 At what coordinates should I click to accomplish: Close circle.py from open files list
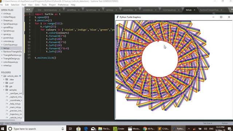[x=2, y=13]
